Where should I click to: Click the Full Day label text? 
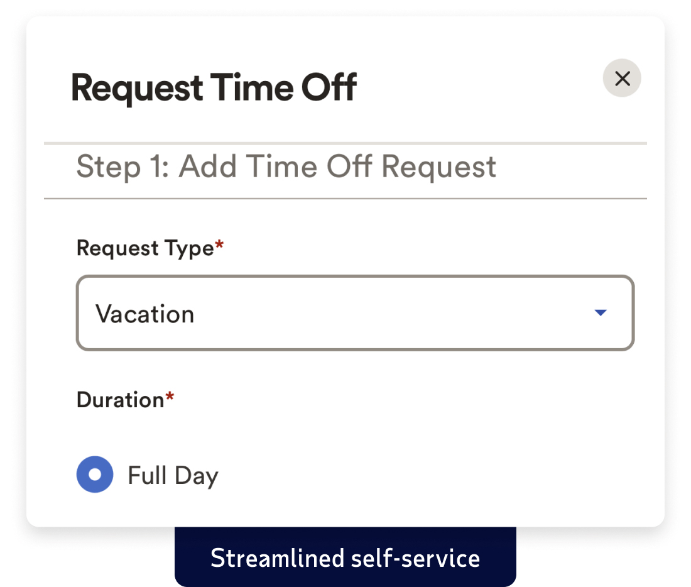[173, 475]
